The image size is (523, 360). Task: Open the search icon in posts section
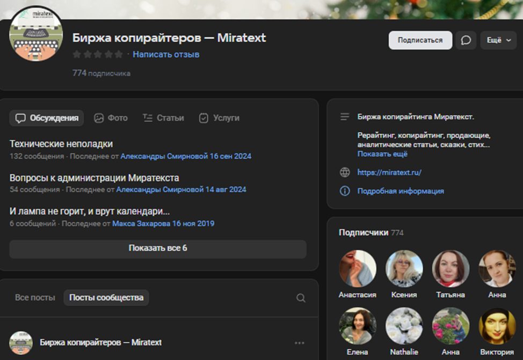tap(301, 297)
